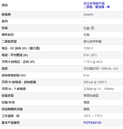Open the 二极管 - 整流器 - 单 link
This screenshot has width=123, height=129.
97,7
